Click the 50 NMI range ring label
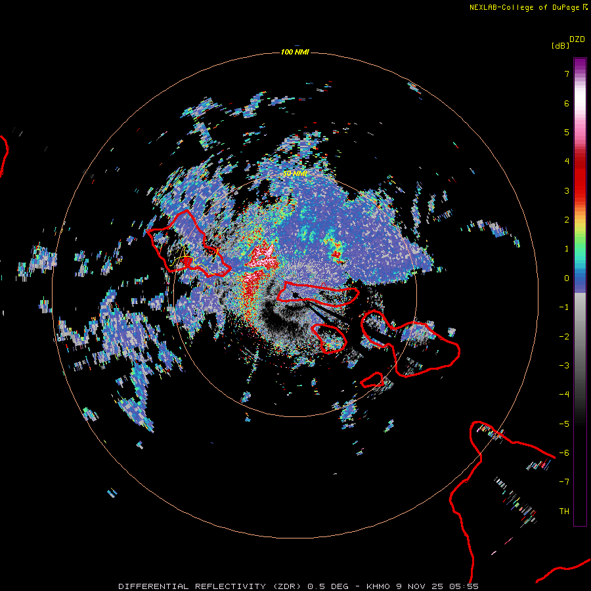Image resolution: width=591 pixels, height=591 pixels. coord(295,173)
